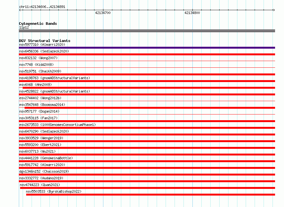
Task: Select nsv3053115 (Fan2017) label
Action: (38, 118)
